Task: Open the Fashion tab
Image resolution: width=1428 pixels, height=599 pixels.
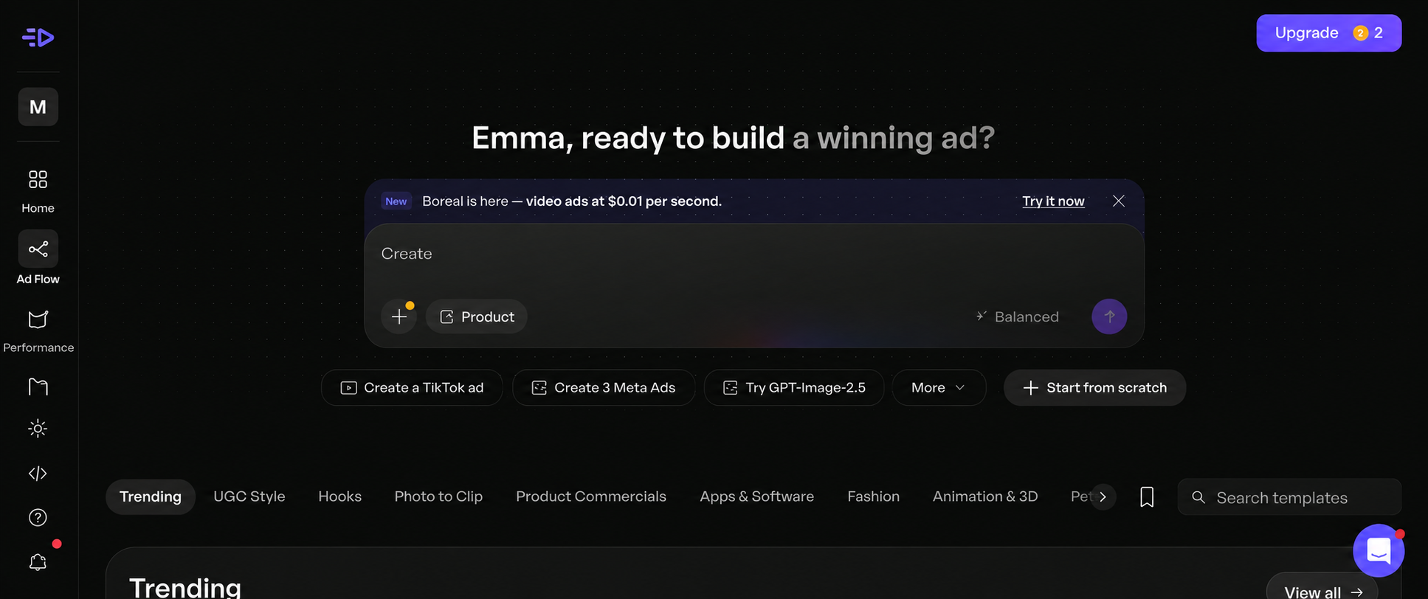Action: (x=874, y=496)
